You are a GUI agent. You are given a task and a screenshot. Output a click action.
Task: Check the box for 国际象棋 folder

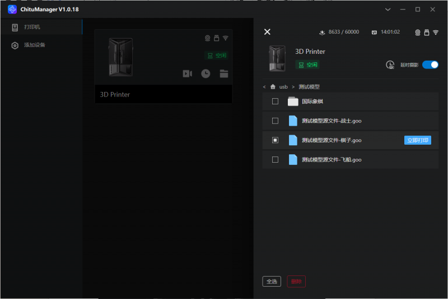coord(275,102)
